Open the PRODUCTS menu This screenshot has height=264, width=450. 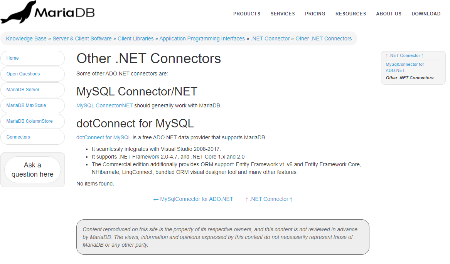(x=247, y=14)
